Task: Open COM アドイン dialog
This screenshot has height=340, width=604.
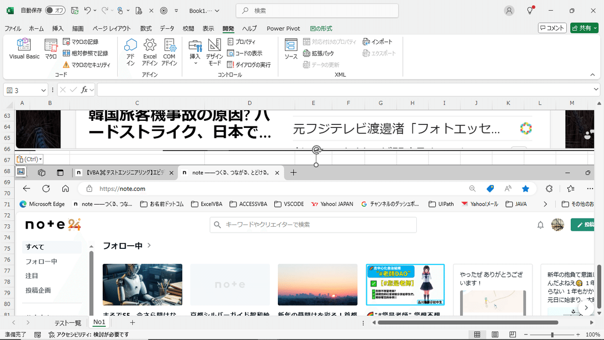Action: pyautogui.click(x=169, y=52)
